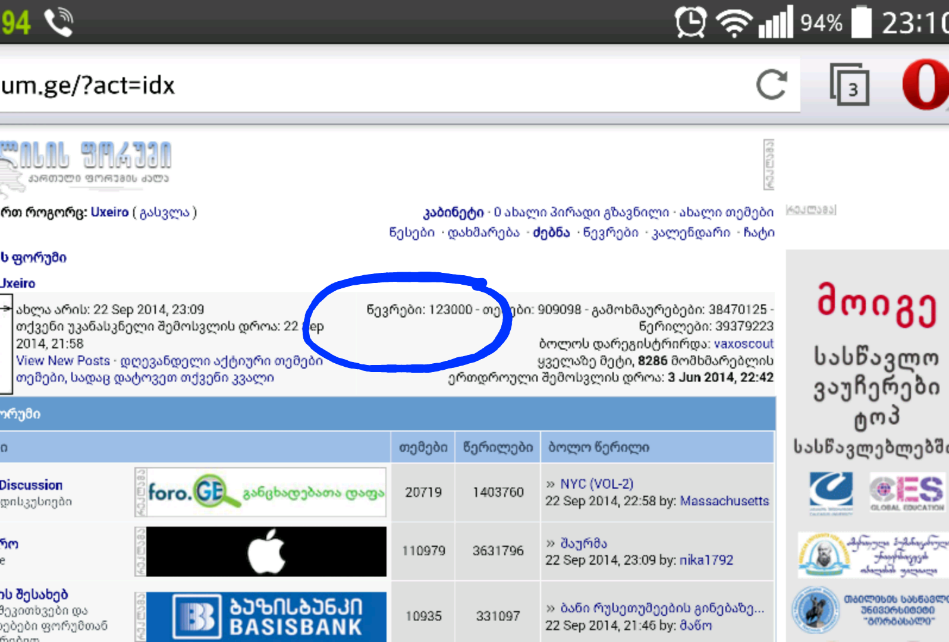Select the 'წერილები: 39379223' statistic

(x=706, y=326)
